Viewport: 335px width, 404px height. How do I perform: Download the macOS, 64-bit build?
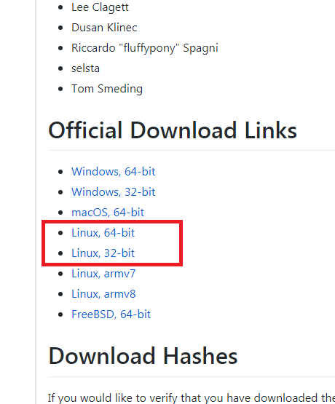(108, 213)
